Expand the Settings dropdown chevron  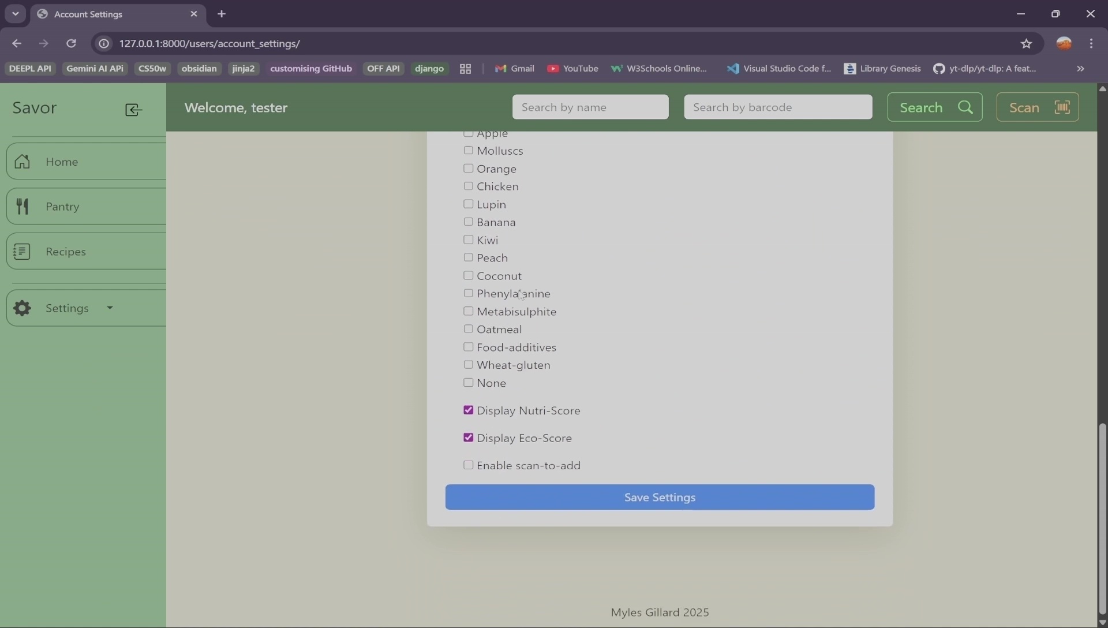point(110,308)
